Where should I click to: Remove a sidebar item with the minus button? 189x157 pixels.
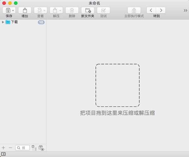pos(10,148)
